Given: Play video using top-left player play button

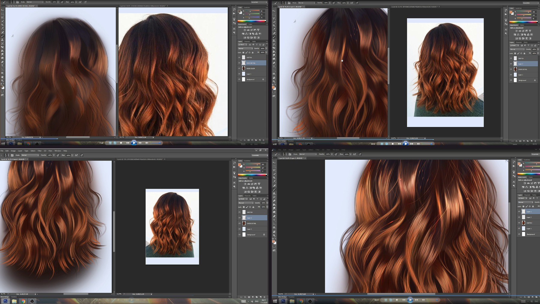Looking at the screenshot, I should click(134, 143).
